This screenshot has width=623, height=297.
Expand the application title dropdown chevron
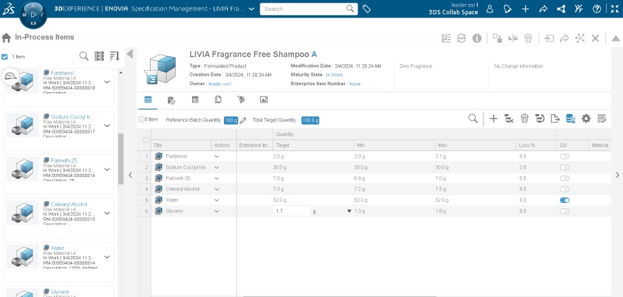click(x=251, y=9)
